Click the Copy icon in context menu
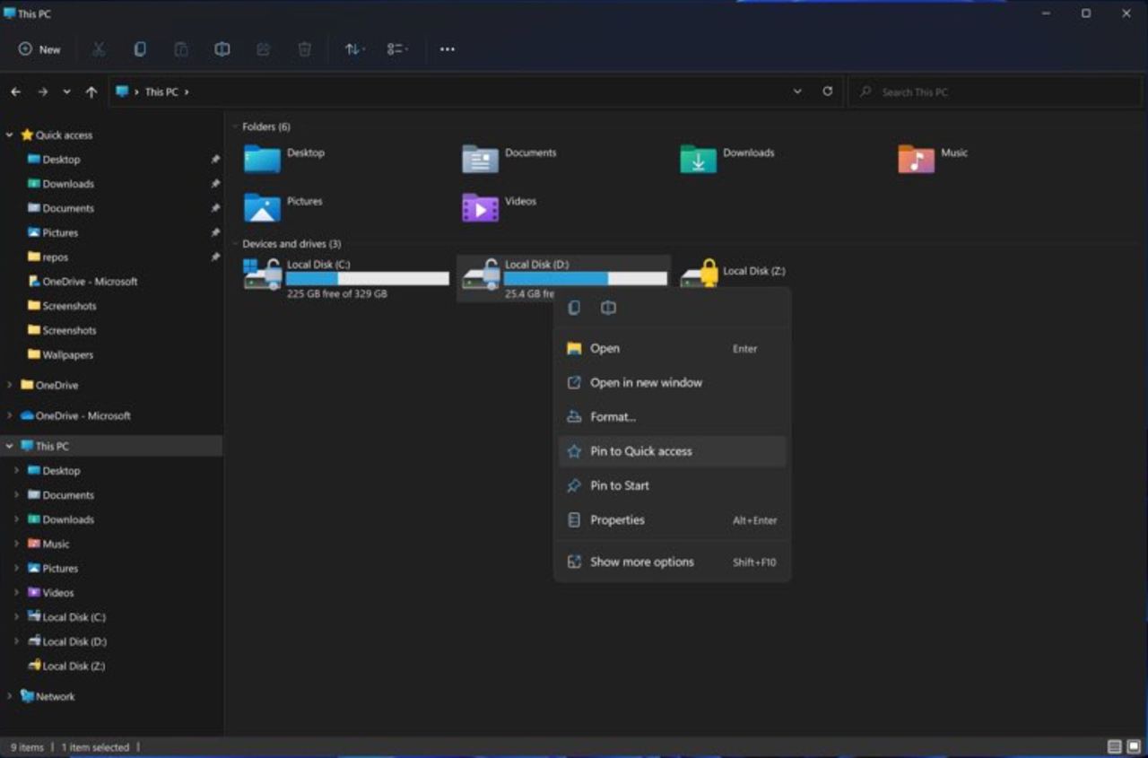Image resolution: width=1148 pixels, height=758 pixels. click(574, 308)
